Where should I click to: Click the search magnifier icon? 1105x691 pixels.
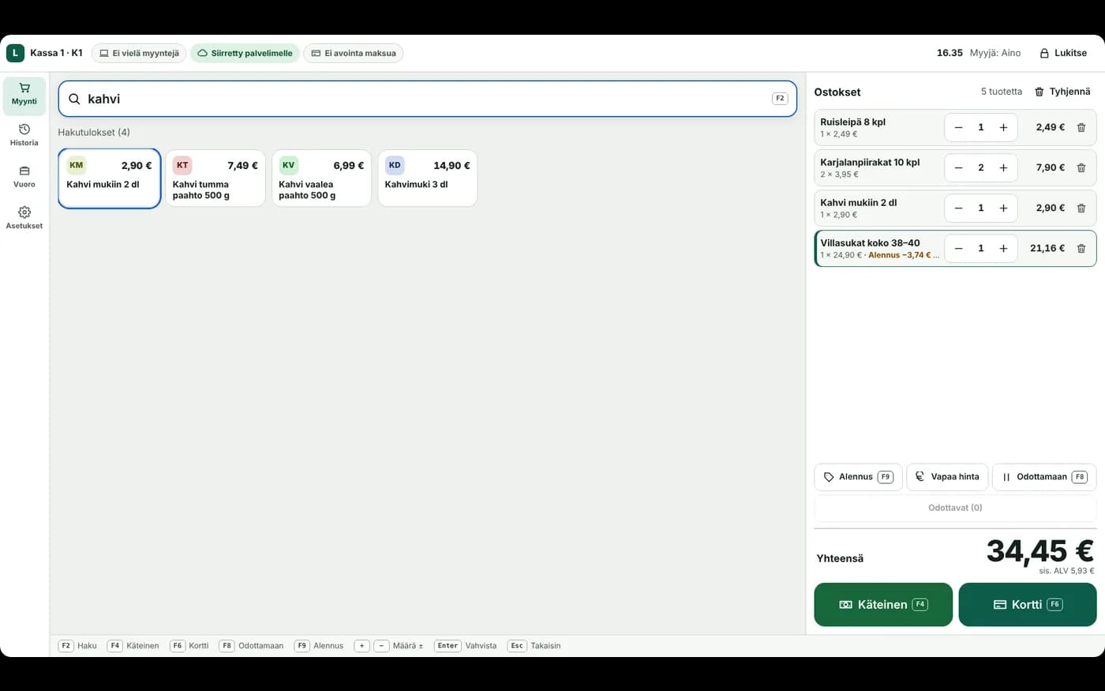[74, 99]
